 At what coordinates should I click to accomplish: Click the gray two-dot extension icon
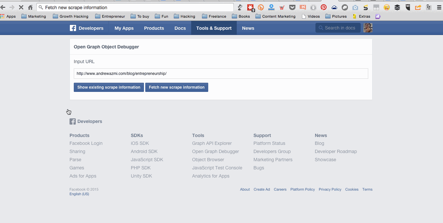[x=376, y=7]
